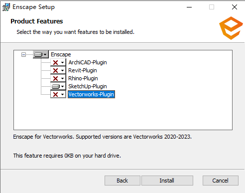
Task: Minimize the Enscape Setup window
Action: point(189,7)
